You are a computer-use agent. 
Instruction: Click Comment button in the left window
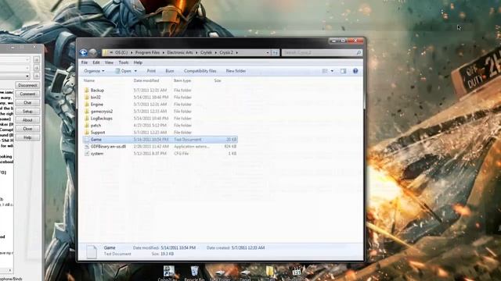27,94
